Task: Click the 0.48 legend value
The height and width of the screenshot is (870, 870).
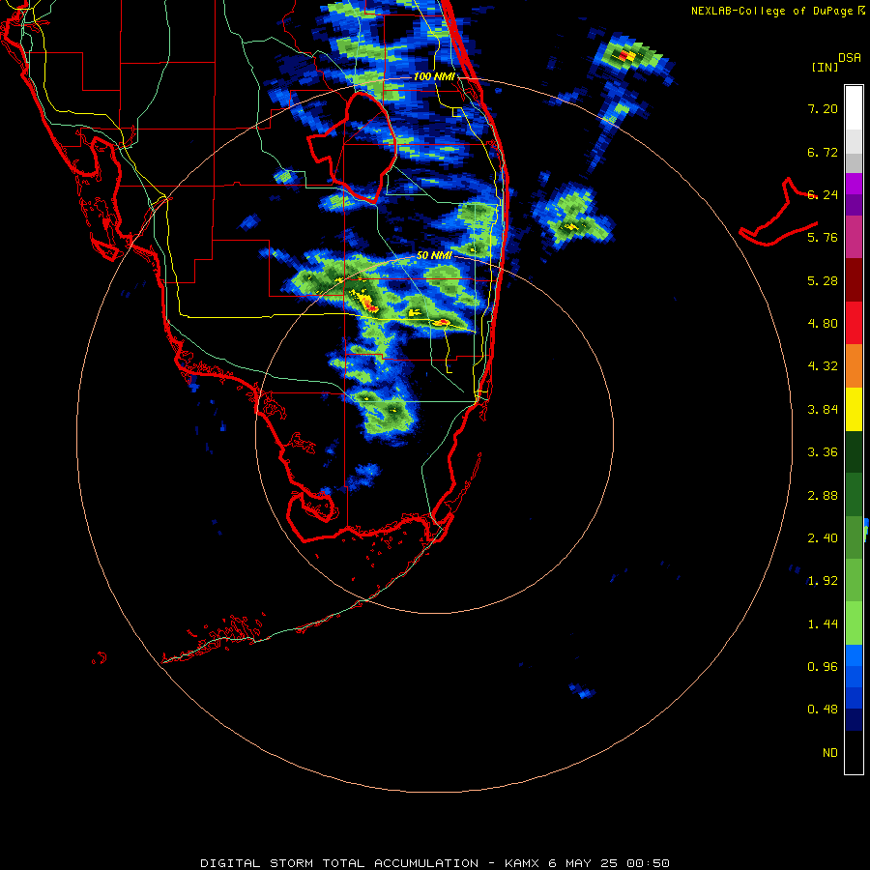Action: pos(823,710)
